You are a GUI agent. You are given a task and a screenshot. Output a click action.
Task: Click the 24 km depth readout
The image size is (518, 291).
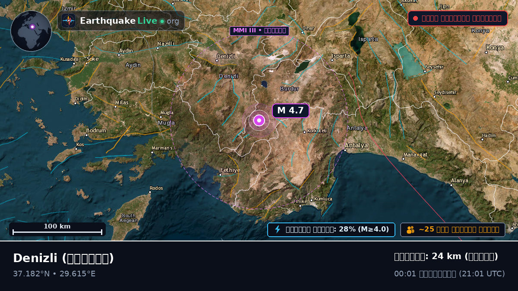point(446,257)
